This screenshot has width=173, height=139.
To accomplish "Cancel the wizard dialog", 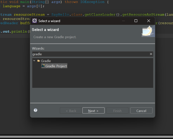I will 141,111.
